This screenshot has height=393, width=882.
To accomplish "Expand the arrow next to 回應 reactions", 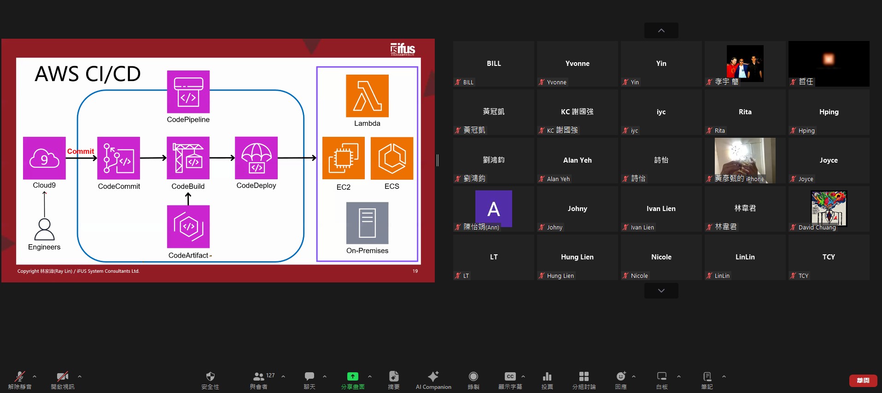I will point(634,376).
